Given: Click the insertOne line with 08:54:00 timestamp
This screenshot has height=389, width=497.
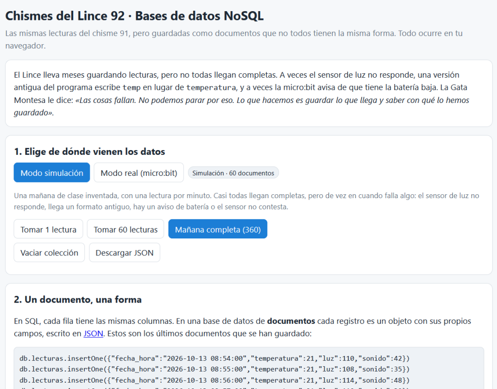Looking at the screenshot, I should tap(215, 358).
